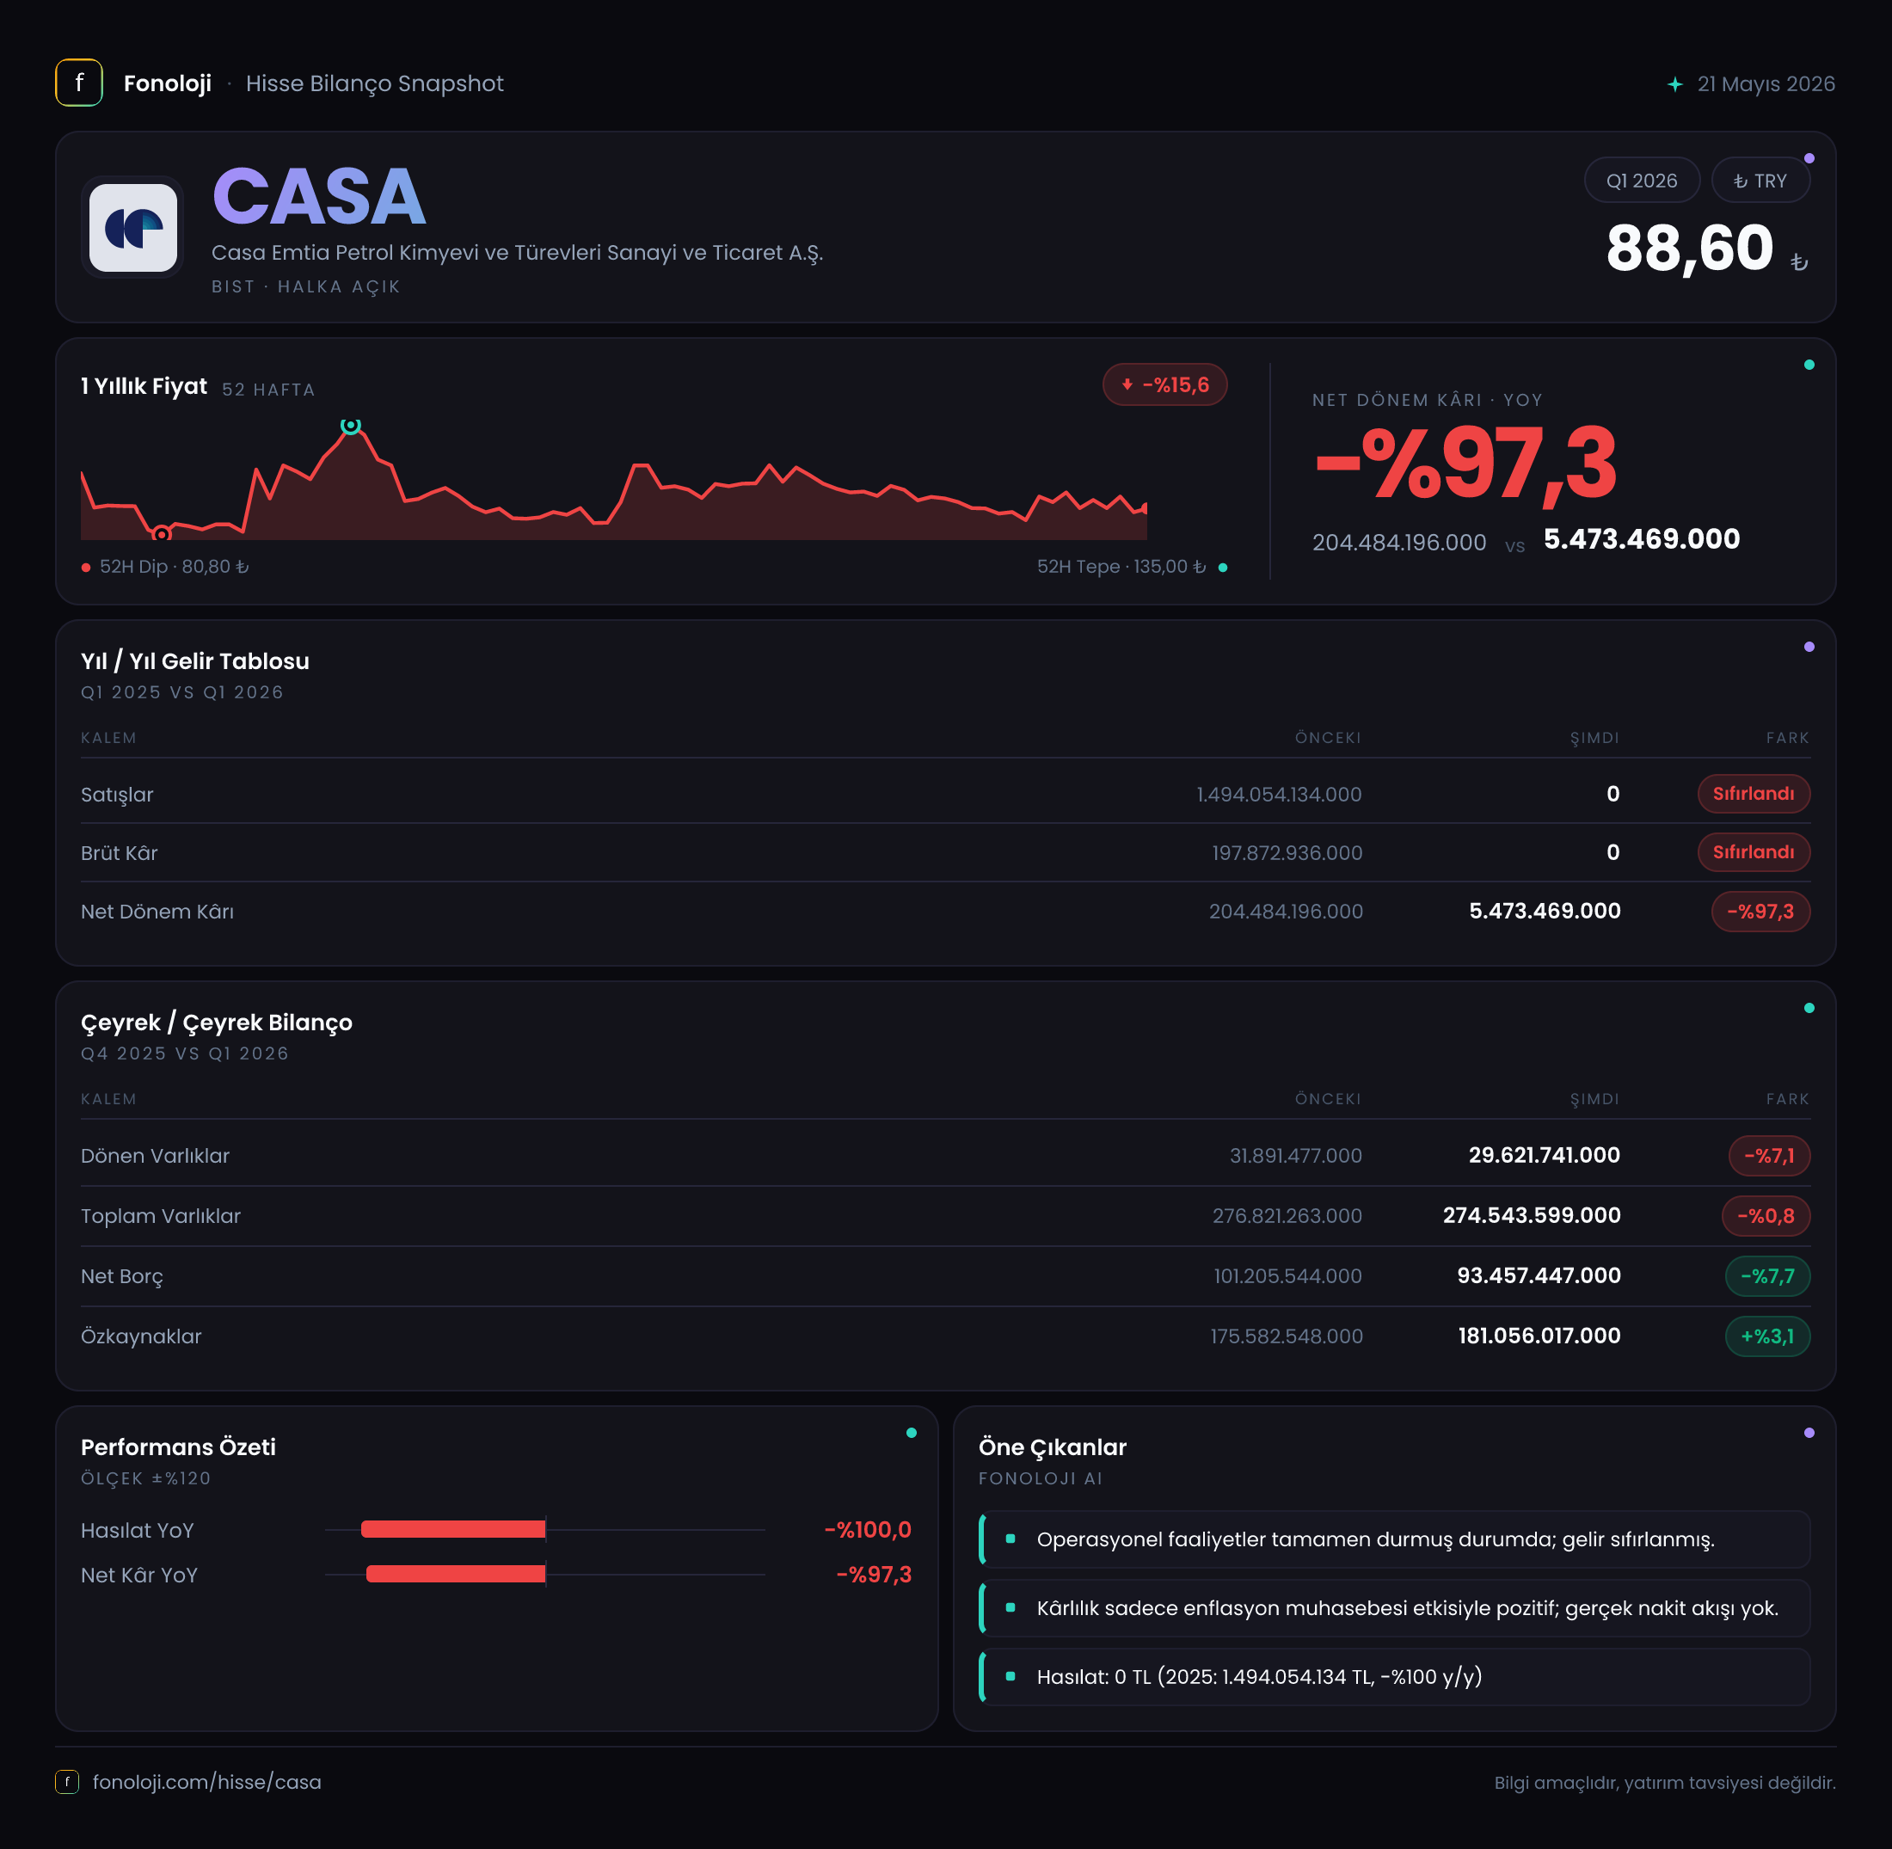1892x1849 pixels.
Task: Open the fonoloji.com/hisse/casa link
Action: coord(207,1782)
